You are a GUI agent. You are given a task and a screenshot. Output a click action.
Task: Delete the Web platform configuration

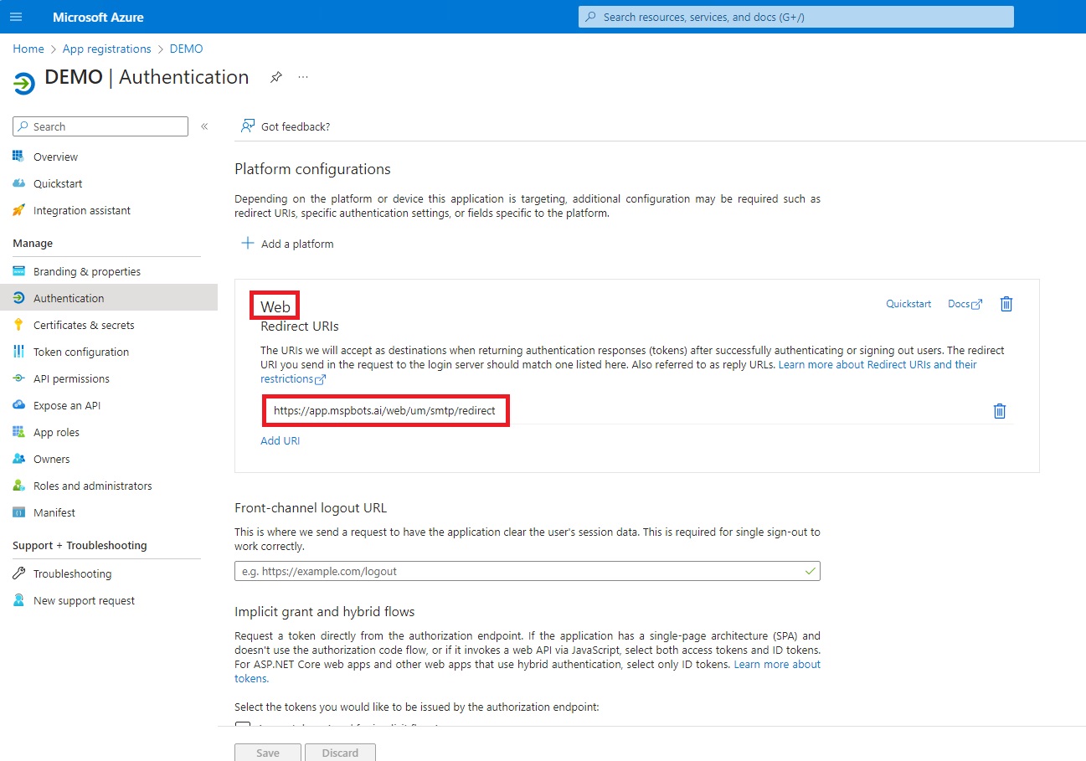click(1006, 304)
